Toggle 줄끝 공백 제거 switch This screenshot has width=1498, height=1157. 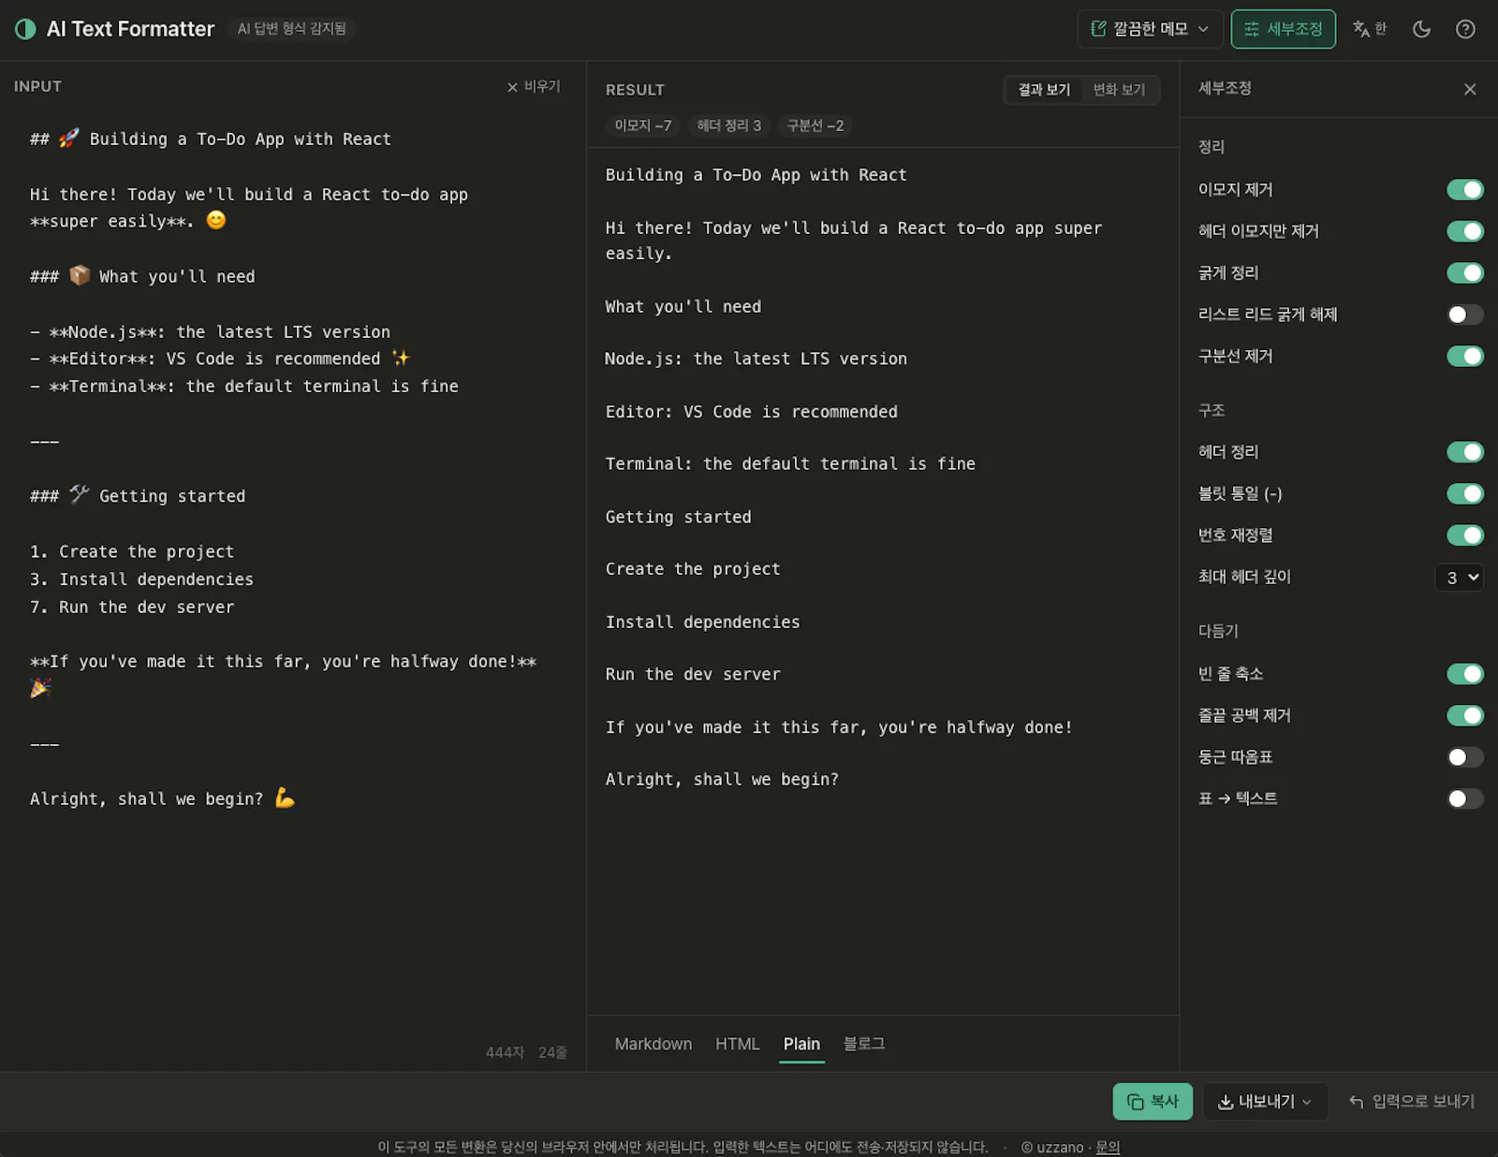point(1465,716)
